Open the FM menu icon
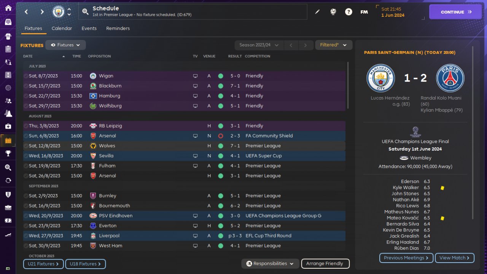 coord(364,12)
